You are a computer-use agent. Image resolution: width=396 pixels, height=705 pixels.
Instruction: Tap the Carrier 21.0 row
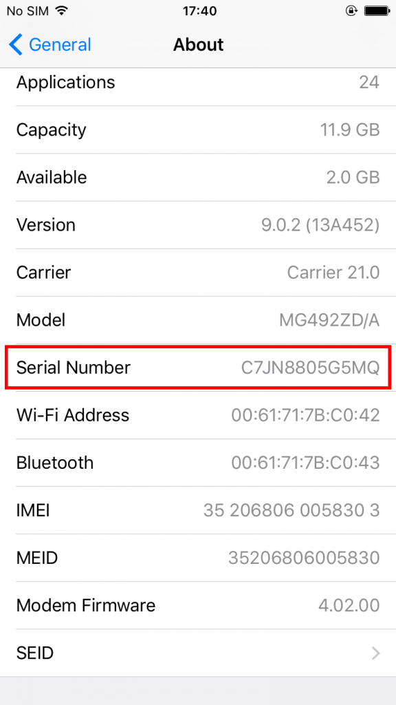(198, 273)
